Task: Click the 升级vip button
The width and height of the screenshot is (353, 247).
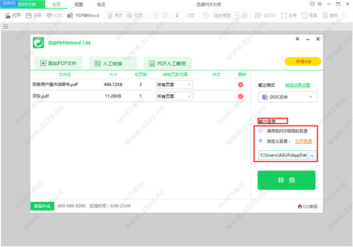Action: (303, 61)
